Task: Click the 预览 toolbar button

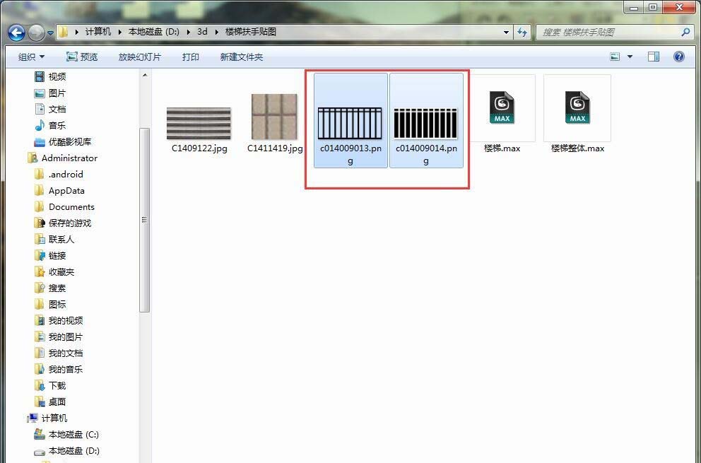Action: [82, 57]
